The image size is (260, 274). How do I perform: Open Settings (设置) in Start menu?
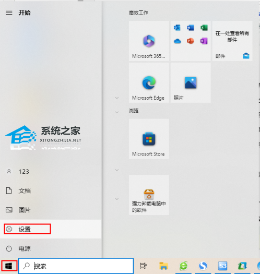[x=51, y=229]
